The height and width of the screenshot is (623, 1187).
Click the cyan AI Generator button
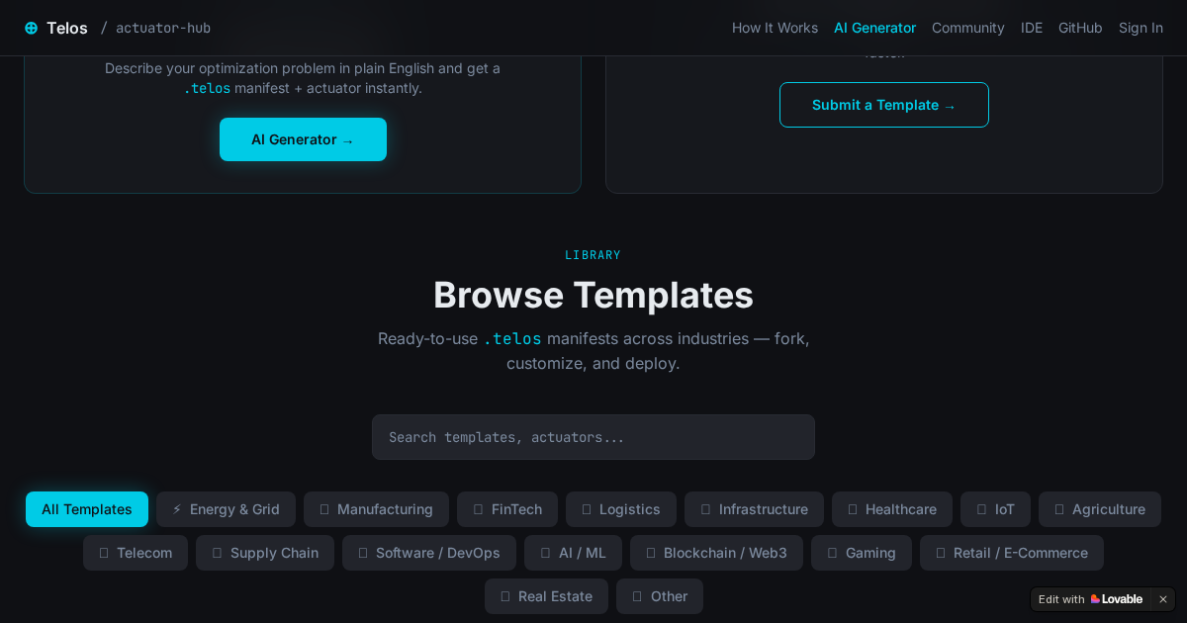(303, 139)
